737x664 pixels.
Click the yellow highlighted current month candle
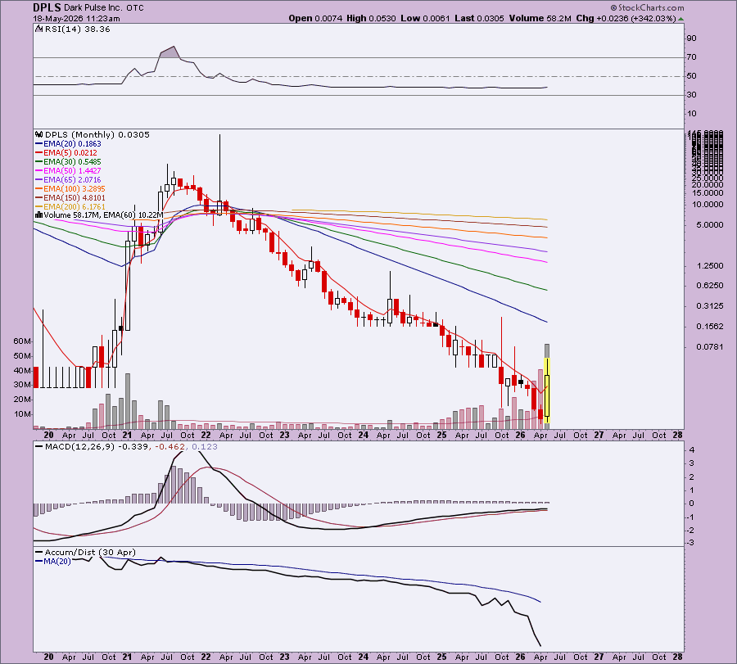[547, 391]
